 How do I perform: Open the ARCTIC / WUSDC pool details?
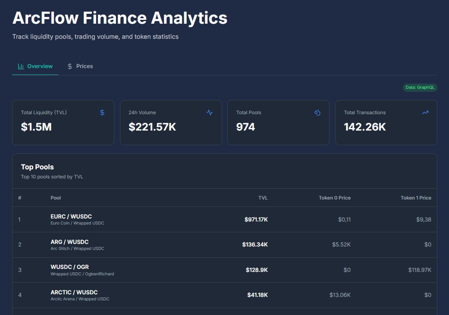pos(224,295)
